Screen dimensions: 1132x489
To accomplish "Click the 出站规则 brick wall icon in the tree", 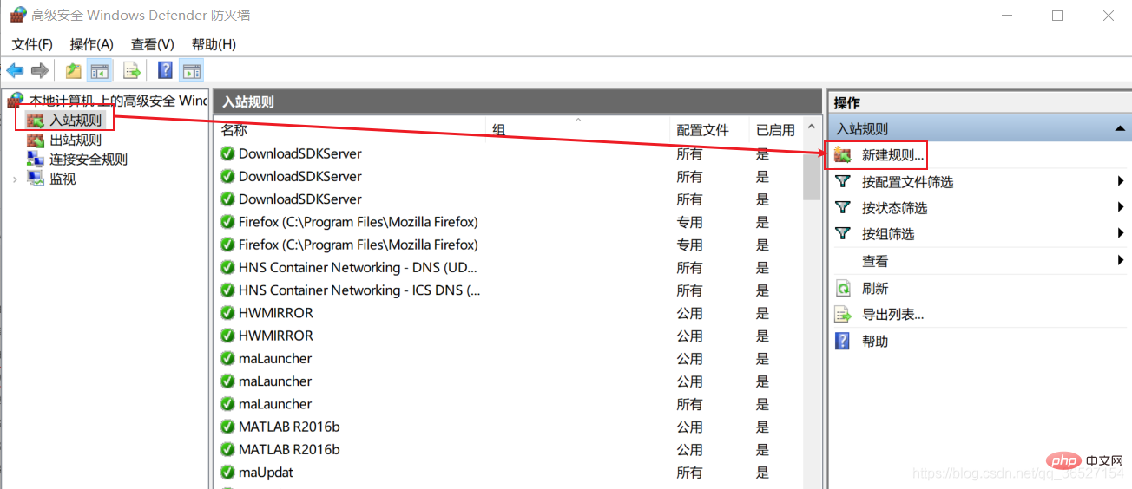I will [36, 140].
